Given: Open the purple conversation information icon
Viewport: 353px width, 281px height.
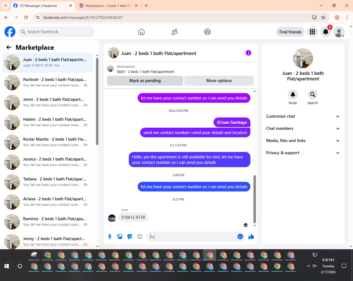Looking at the screenshot, I should click(248, 53).
